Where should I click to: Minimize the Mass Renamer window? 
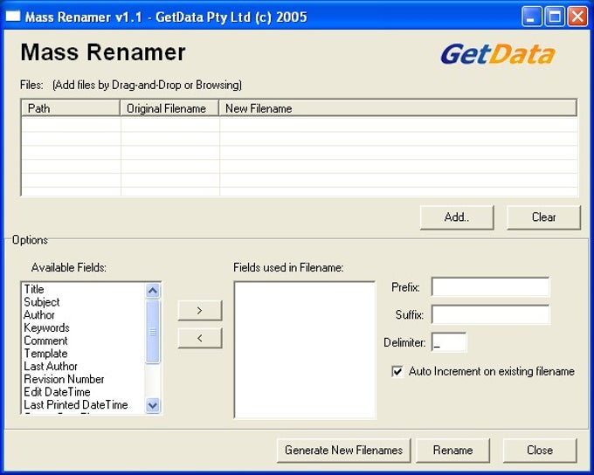(x=531, y=17)
